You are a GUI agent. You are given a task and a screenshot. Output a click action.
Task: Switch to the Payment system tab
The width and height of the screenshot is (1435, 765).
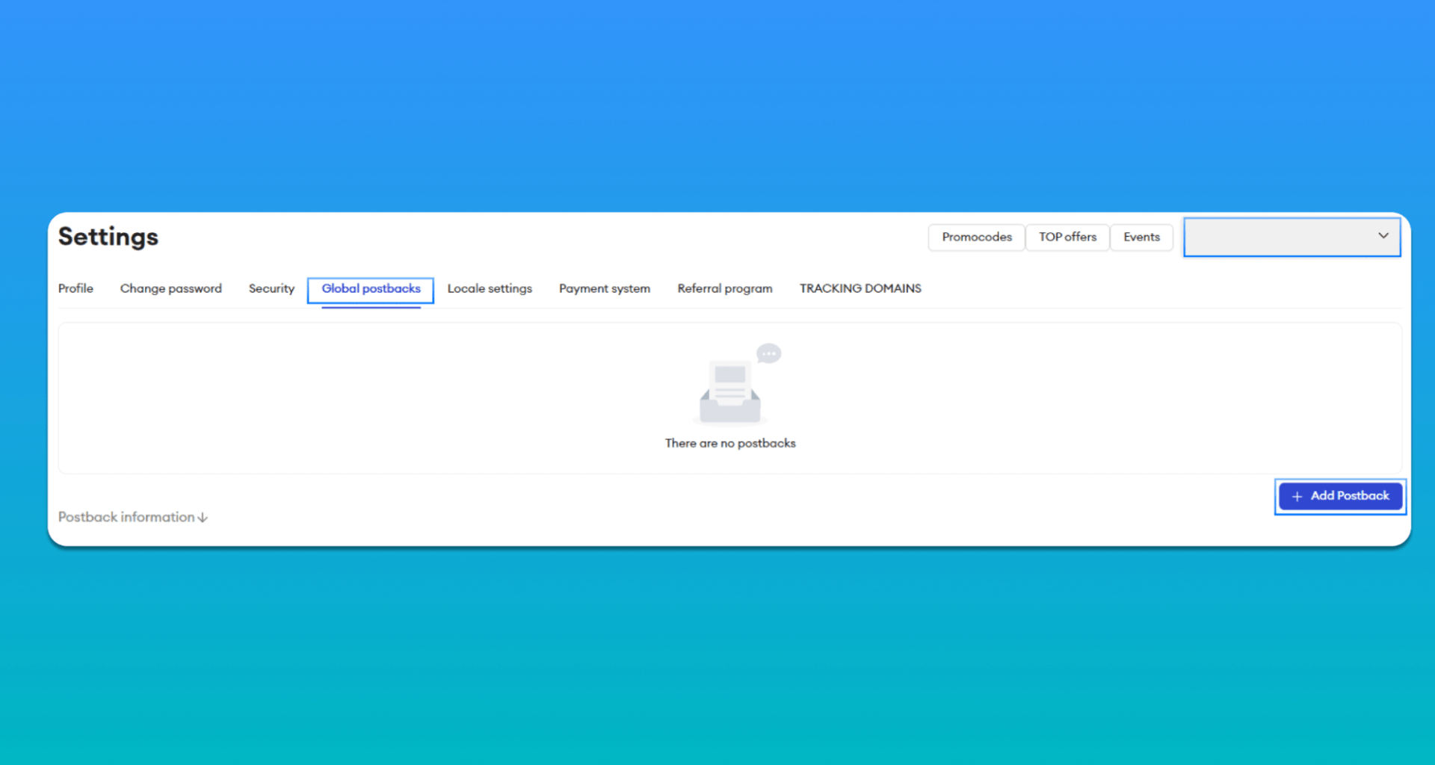point(605,288)
